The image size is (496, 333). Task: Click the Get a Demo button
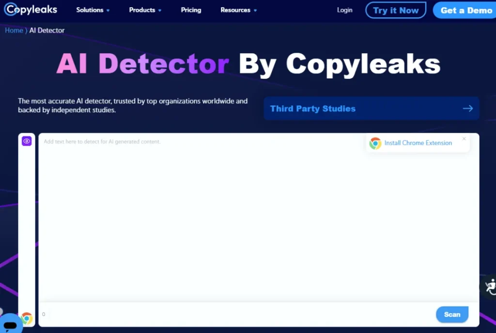pyautogui.click(x=466, y=10)
